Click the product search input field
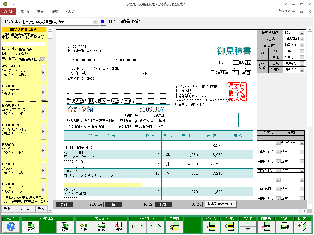The height and width of the screenshot is (235, 314). point(24,44)
